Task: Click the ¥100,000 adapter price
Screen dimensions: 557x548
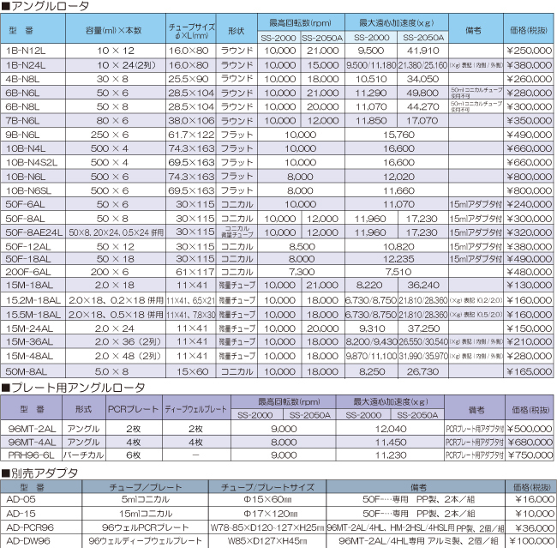Action: pos(532,541)
